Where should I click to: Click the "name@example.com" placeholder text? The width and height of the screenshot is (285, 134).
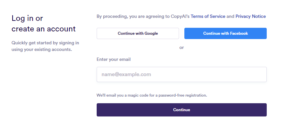point(126,74)
